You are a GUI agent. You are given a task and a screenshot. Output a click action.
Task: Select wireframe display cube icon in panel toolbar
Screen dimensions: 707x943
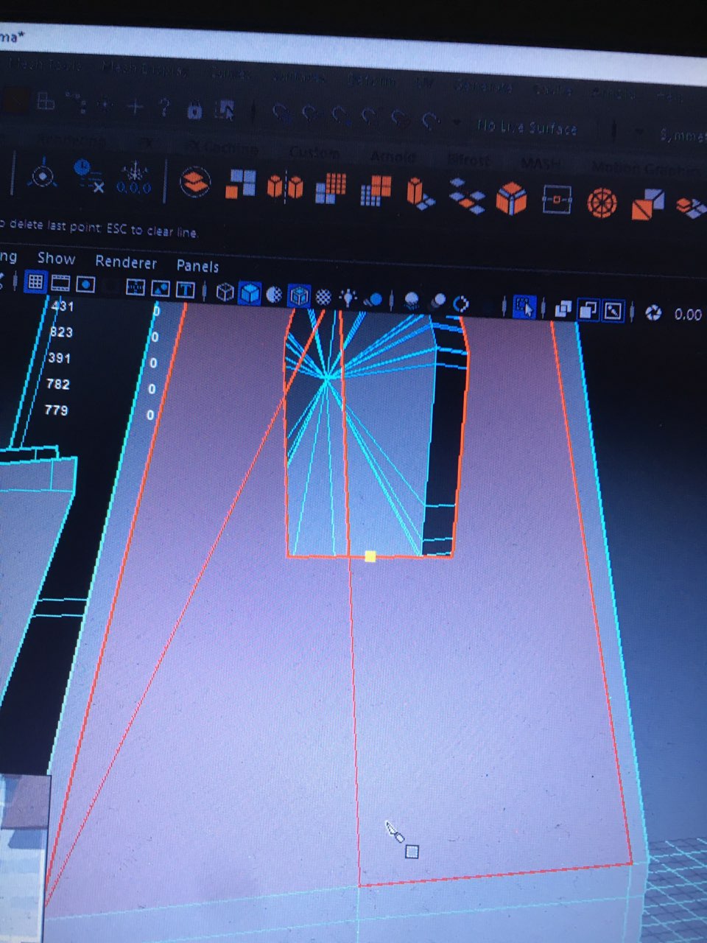(225, 292)
